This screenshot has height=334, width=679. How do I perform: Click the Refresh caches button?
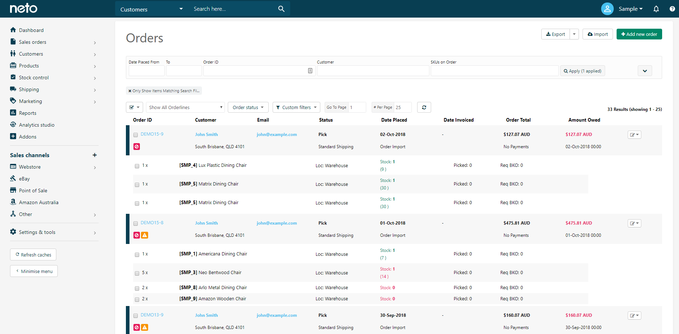coord(33,255)
